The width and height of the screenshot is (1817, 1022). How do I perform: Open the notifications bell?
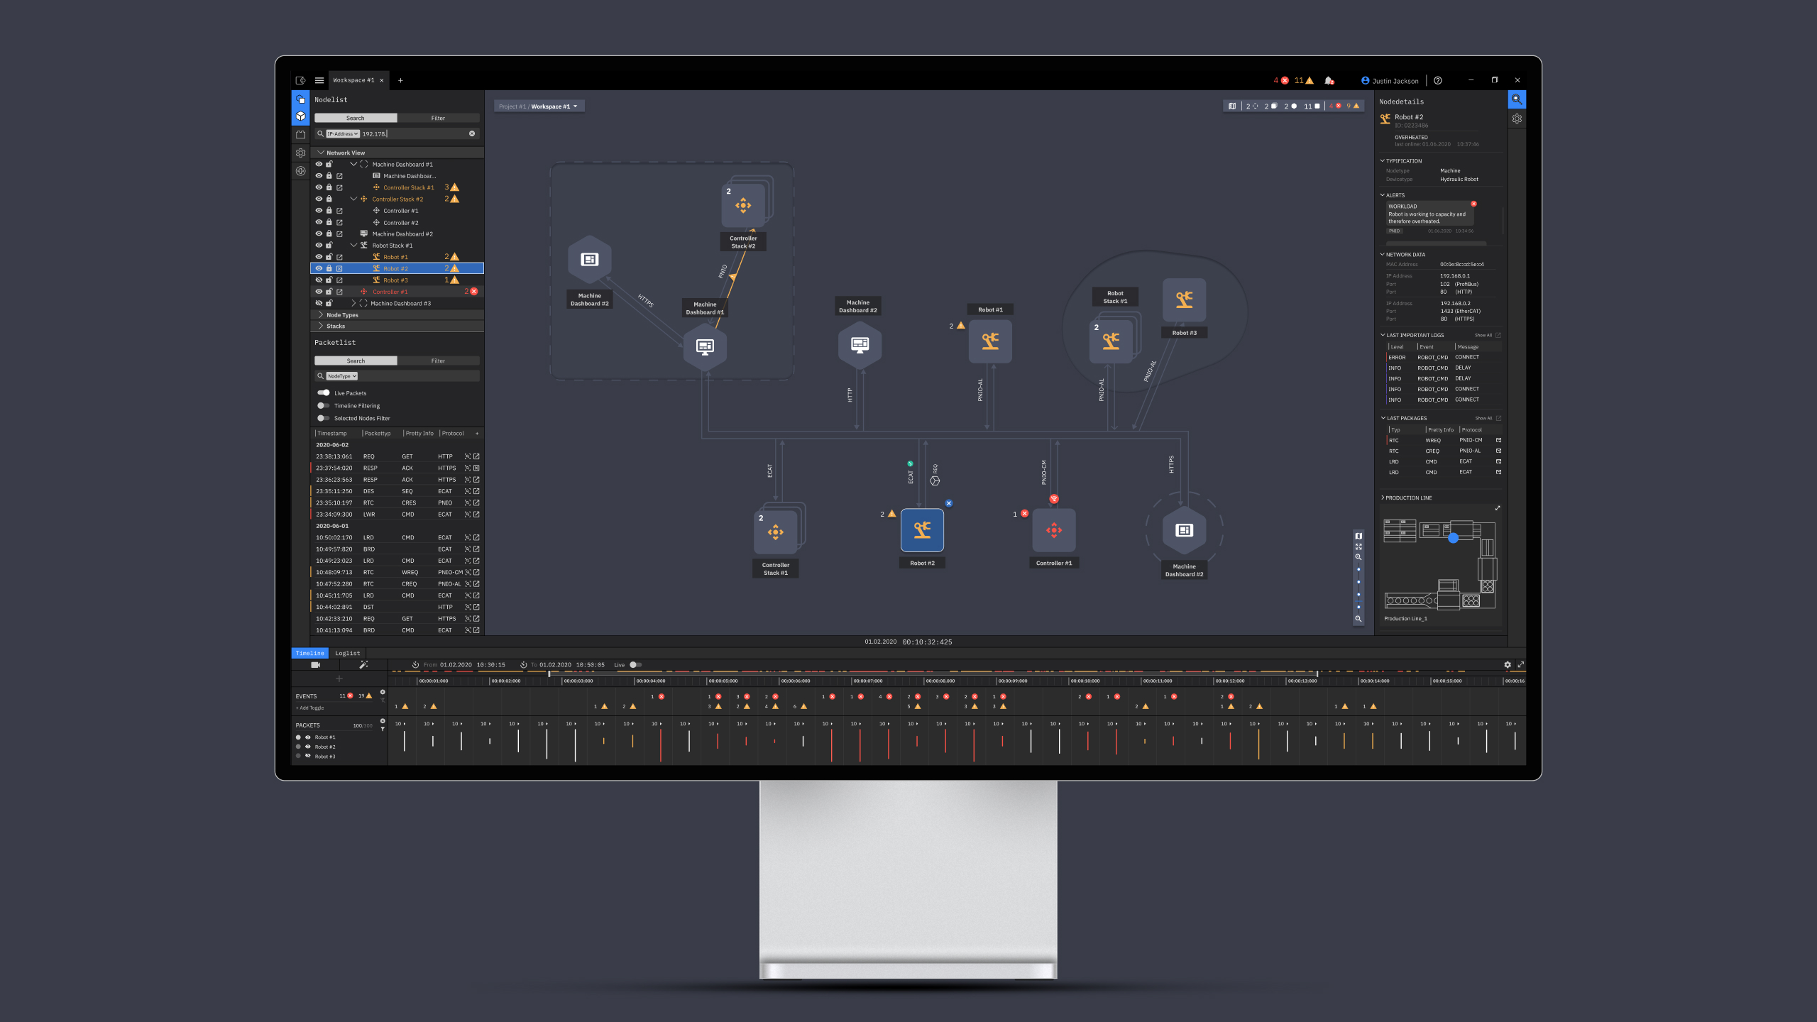point(1329,80)
